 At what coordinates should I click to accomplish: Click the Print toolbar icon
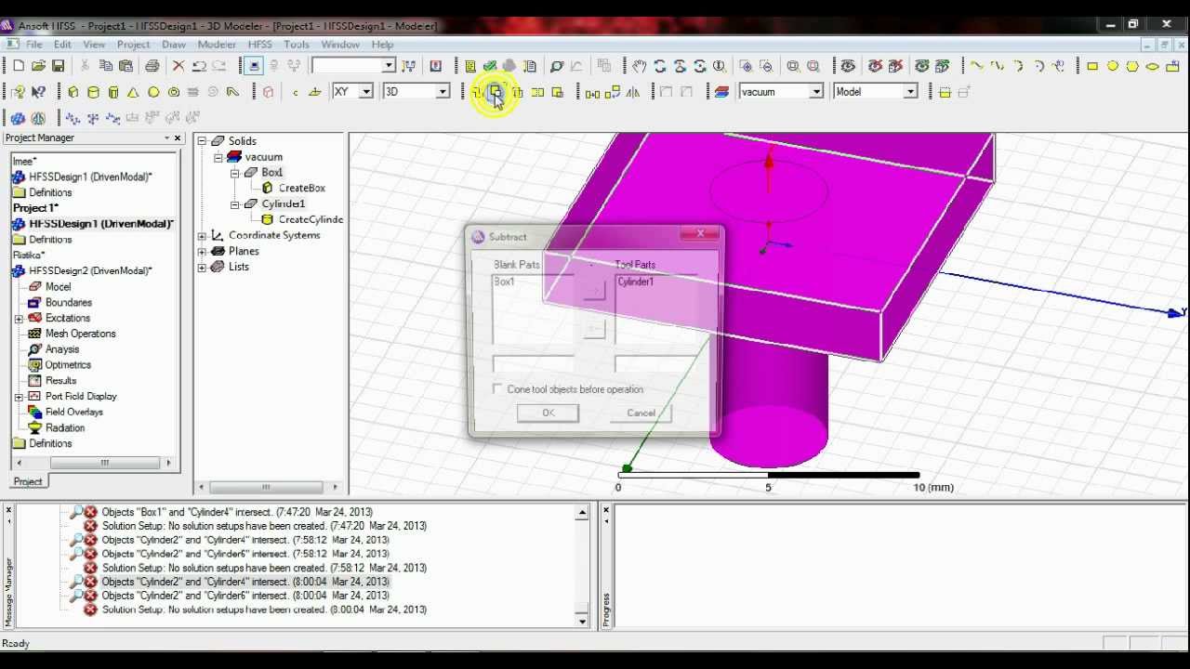click(152, 66)
